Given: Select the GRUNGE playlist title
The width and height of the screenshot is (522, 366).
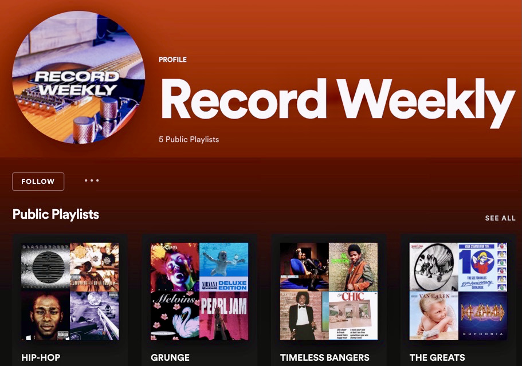Looking at the screenshot, I should 170,357.
